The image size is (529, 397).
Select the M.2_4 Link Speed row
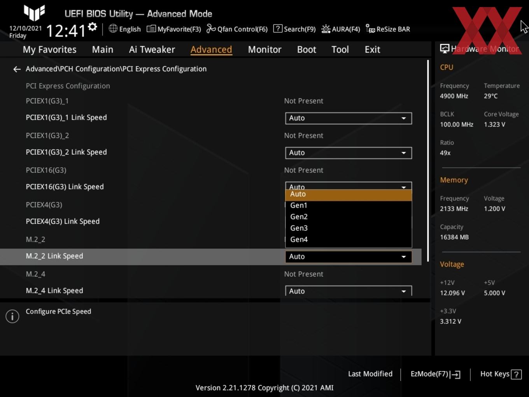coord(210,291)
